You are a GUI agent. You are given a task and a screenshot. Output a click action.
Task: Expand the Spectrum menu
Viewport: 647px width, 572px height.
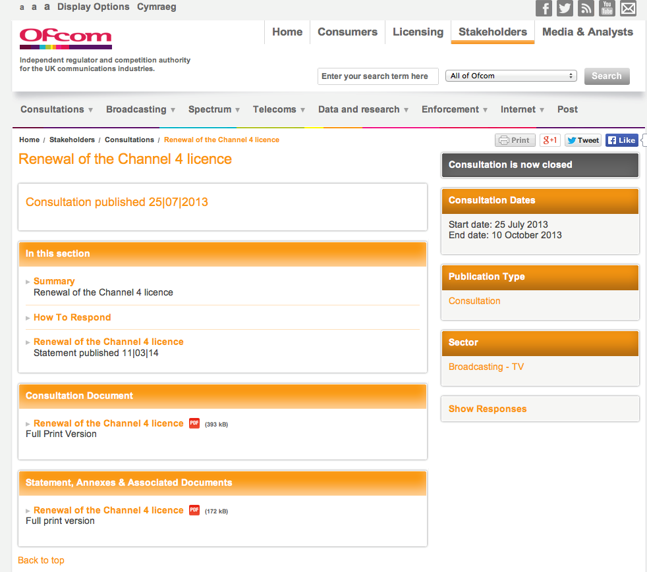[214, 110]
